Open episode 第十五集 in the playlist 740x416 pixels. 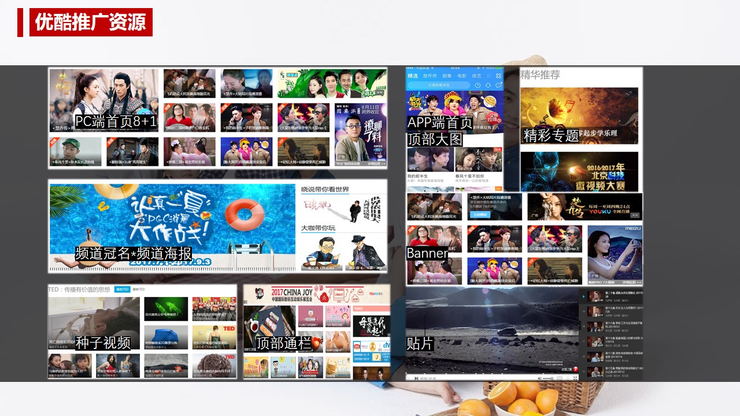click(x=611, y=372)
